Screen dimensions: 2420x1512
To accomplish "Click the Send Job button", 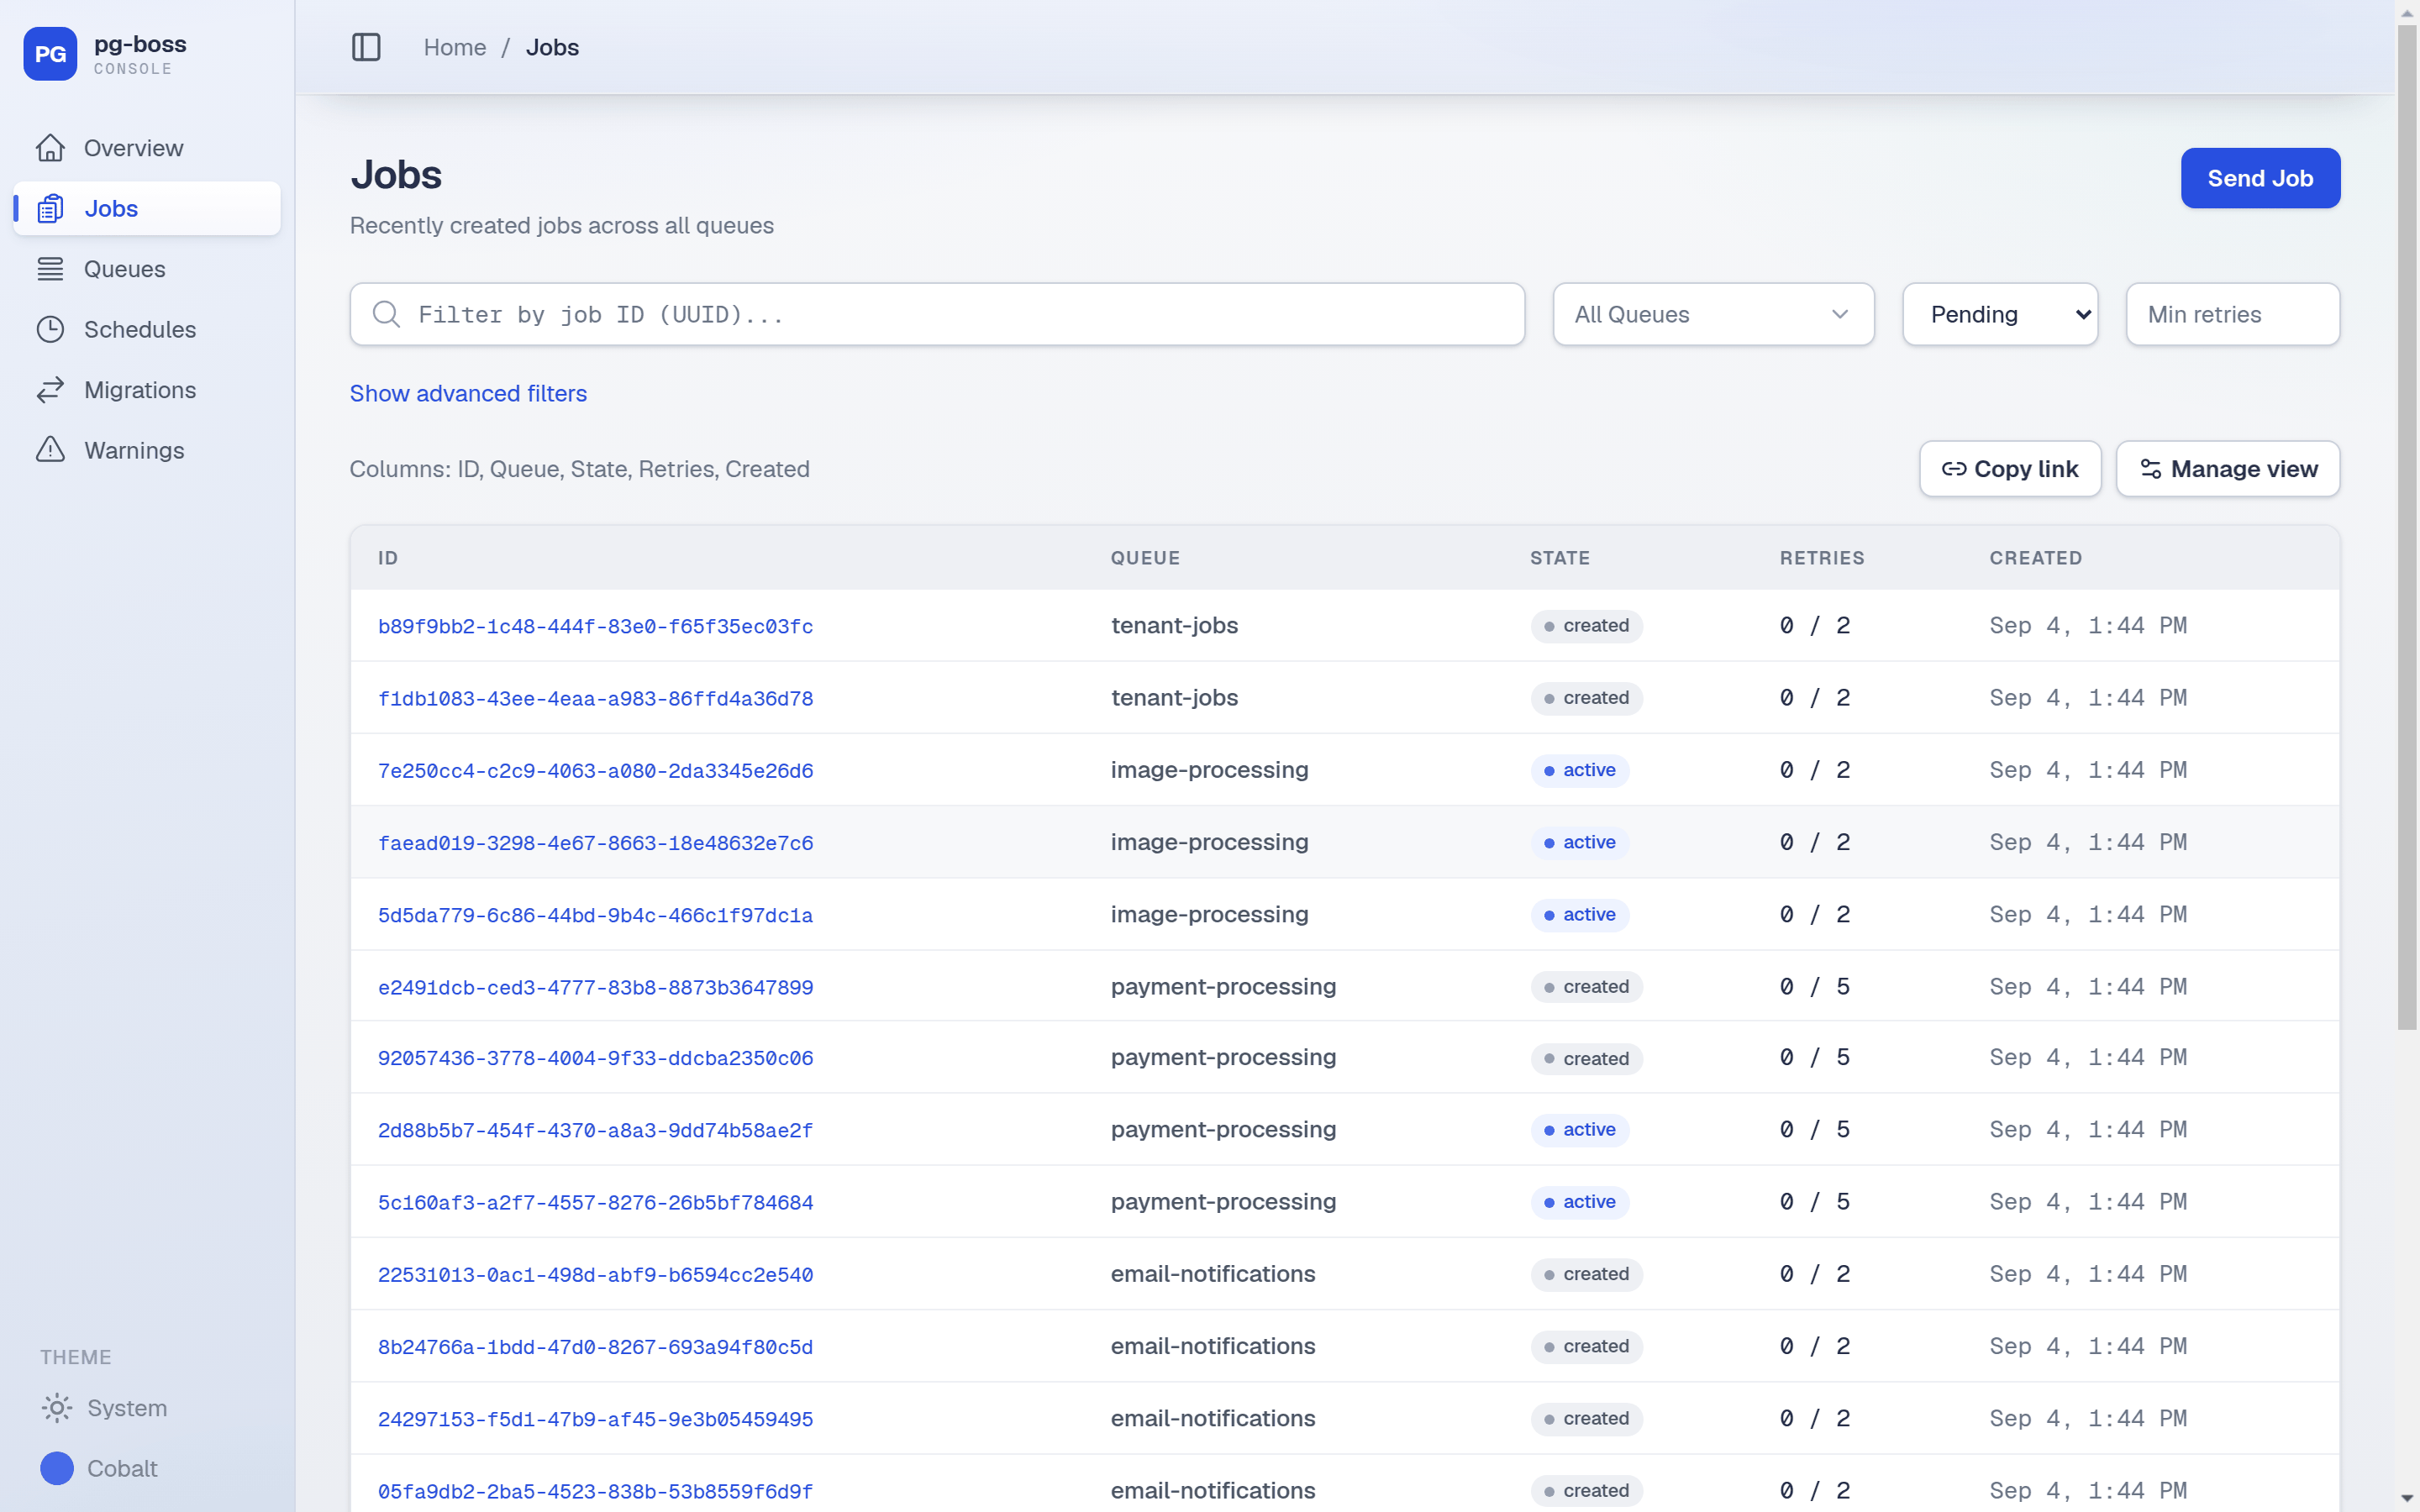I will coord(2260,178).
